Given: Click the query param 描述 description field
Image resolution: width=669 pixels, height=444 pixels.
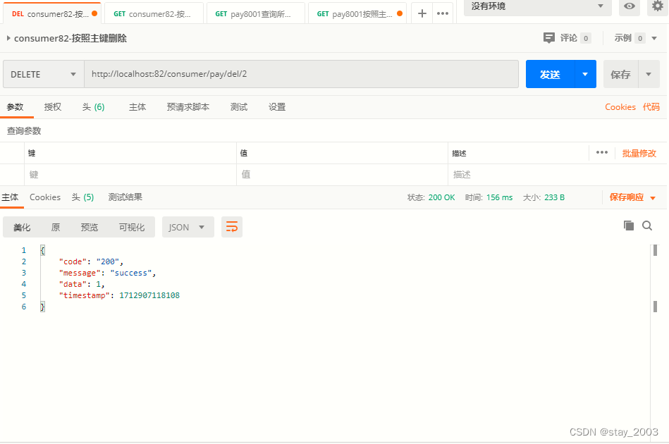Looking at the screenshot, I should 557,175.
